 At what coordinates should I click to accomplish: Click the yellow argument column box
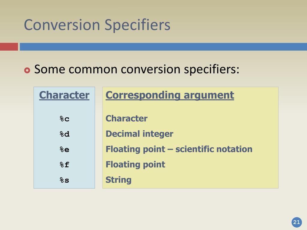pos(190,138)
